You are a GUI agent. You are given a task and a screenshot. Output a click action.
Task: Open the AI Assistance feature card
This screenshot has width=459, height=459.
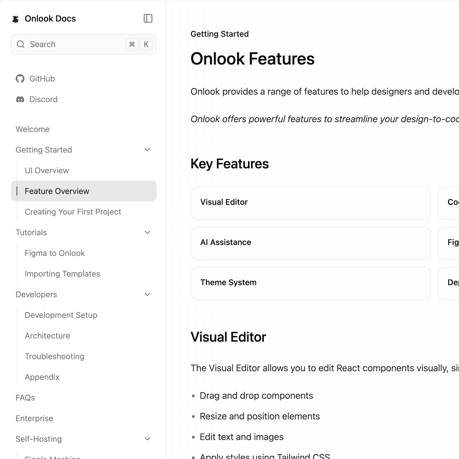pyautogui.click(x=310, y=243)
